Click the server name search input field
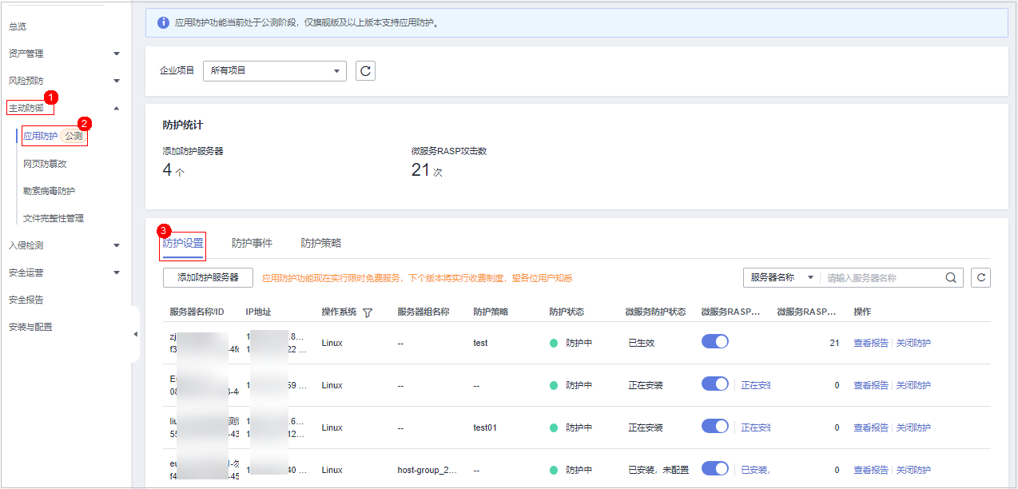This screenshot has height=489, width=1018. click(883, 277)
